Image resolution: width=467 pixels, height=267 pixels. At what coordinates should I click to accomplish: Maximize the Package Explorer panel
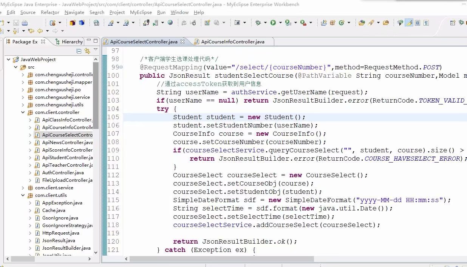(x=96, y=41)
